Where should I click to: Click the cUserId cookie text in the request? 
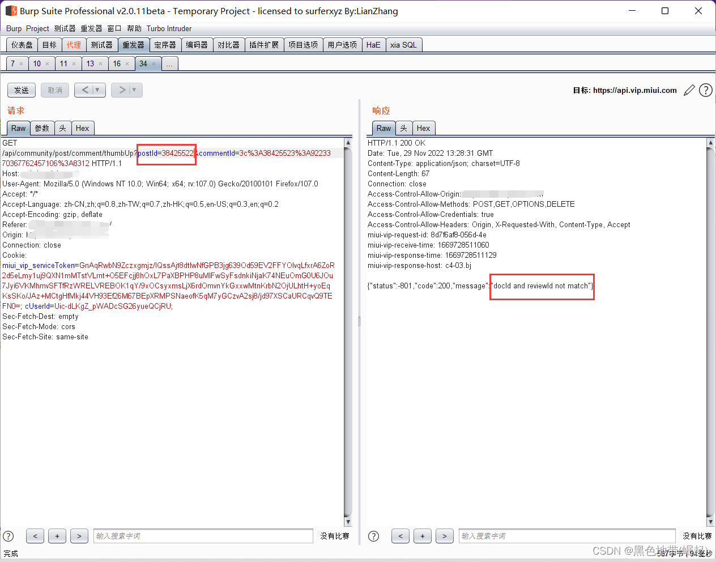(99, 306)
